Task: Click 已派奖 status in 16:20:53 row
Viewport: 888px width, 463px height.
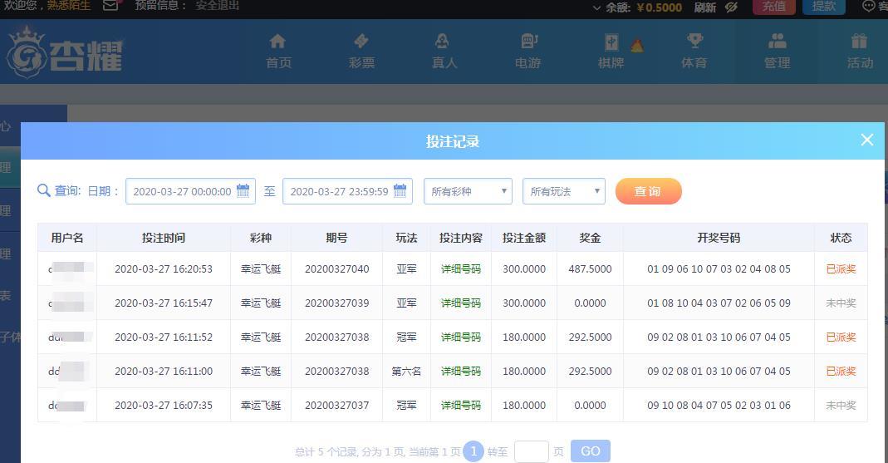Action: click(841, 269)
